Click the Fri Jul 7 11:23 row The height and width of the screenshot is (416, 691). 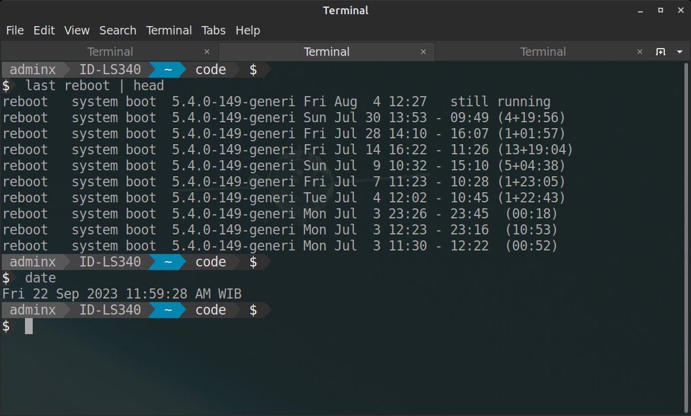tap(284, 182)
